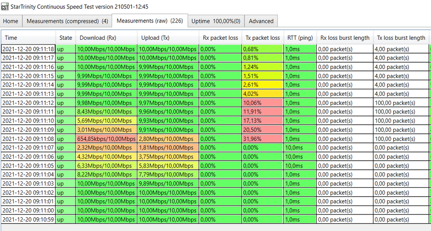This screenshot has height=231, width=431.
Task: Click the 10,0ms RTT cell at 09:11:07
Action: [300, 148]
